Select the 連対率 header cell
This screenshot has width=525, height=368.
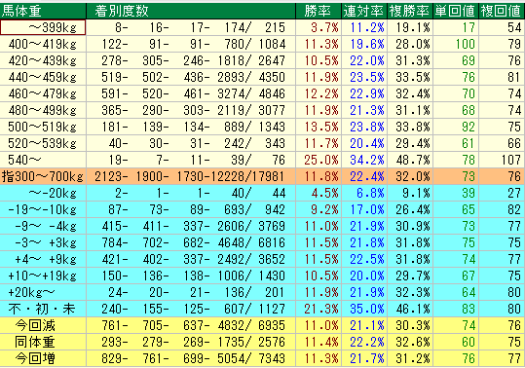364,11
